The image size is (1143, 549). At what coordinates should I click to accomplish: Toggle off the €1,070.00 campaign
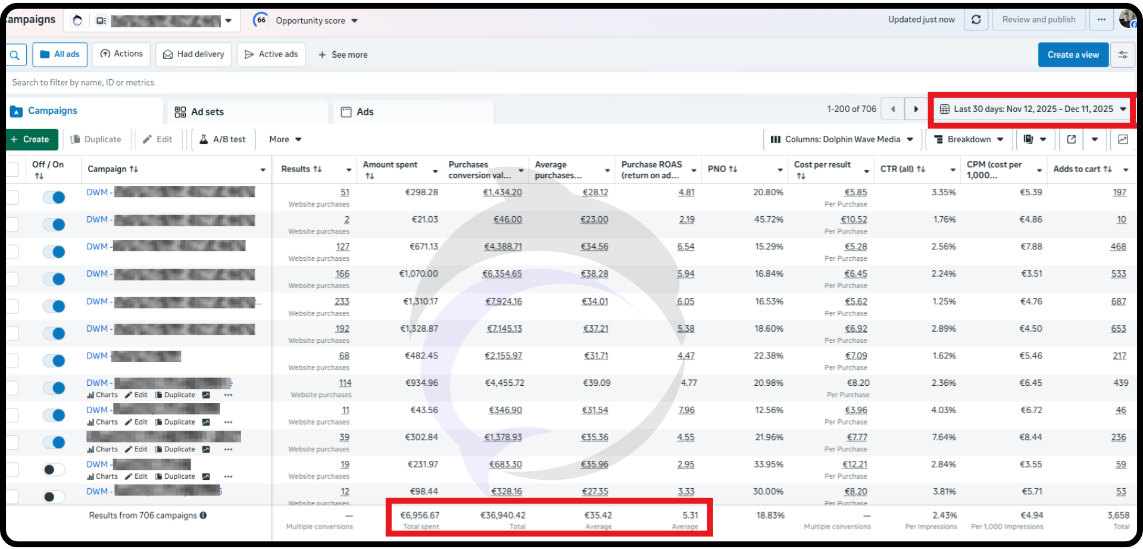pyautogui.click(x=54, y=279)
